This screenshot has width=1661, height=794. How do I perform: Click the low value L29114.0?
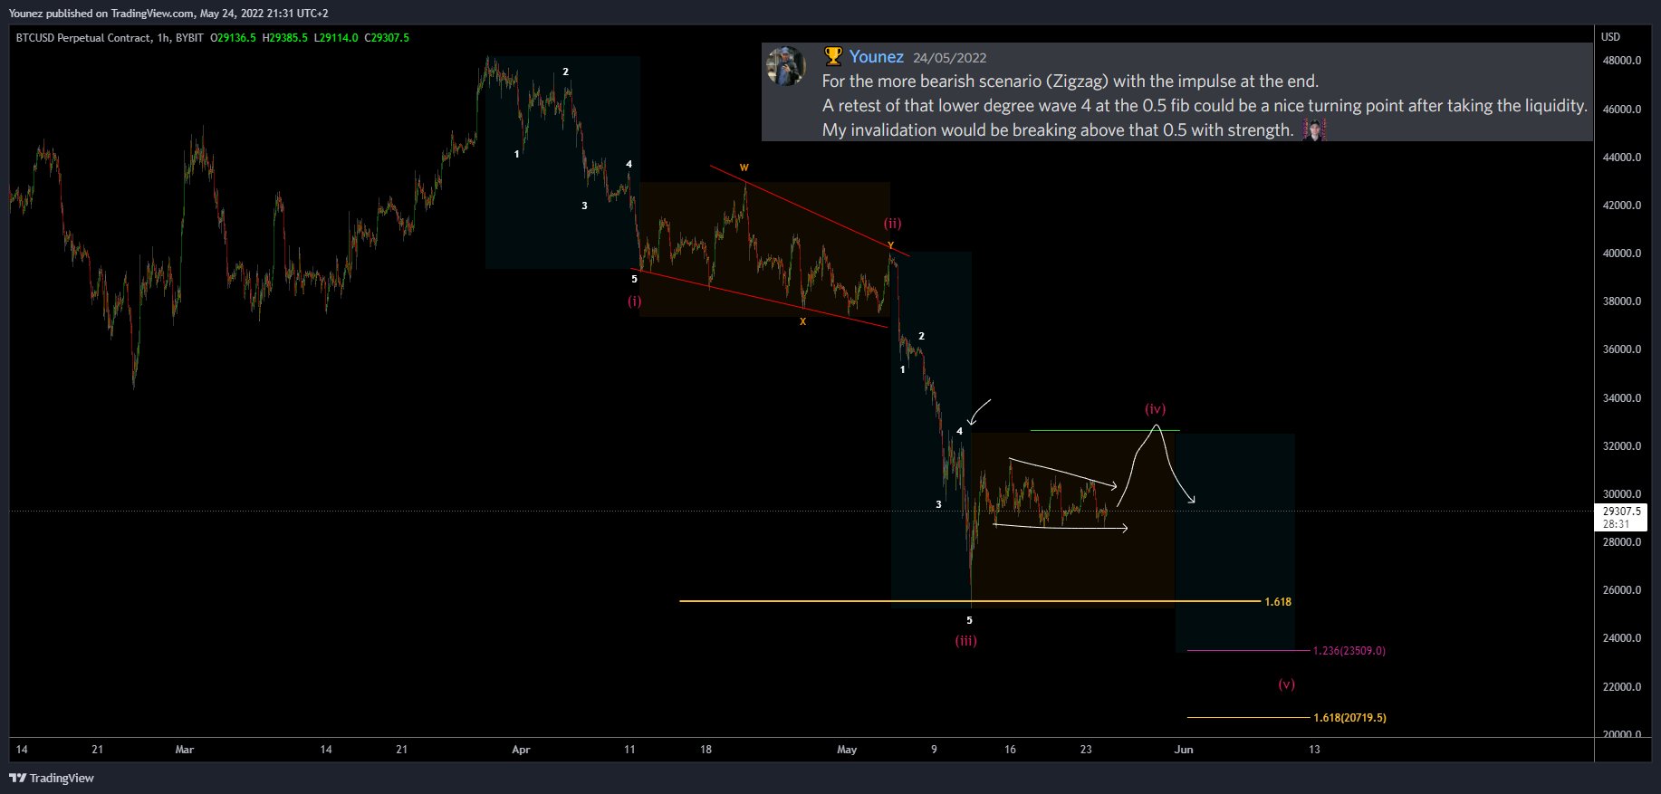[336, 37]
